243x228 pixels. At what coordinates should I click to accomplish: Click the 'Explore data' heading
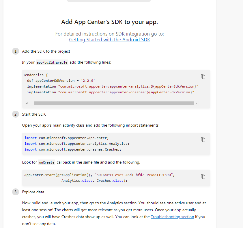[x=33, y=192]
